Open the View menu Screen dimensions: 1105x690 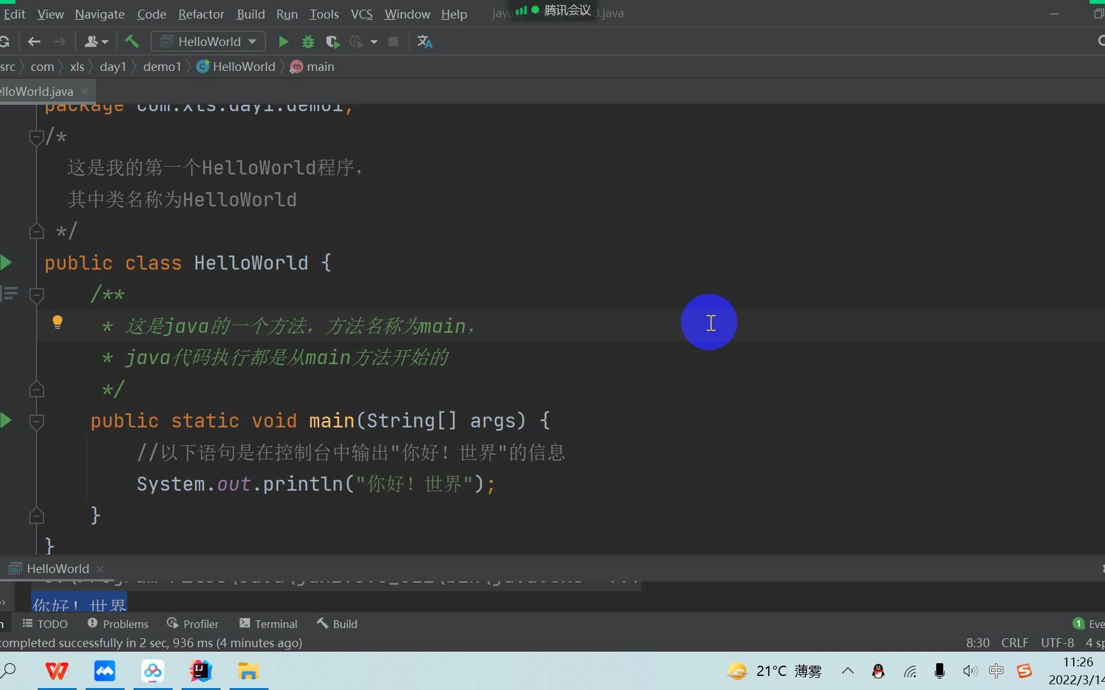[51, 14]
